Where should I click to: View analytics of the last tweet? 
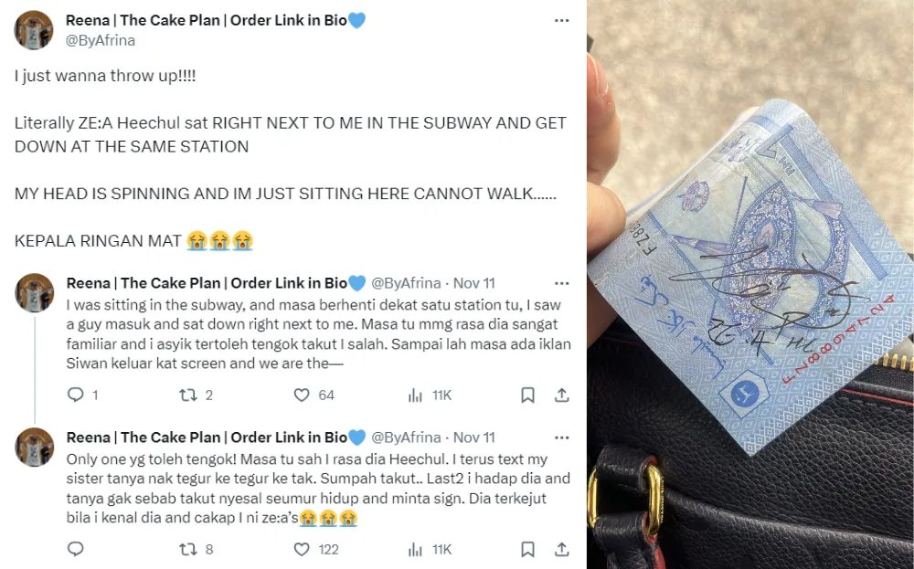click(x=415, y=551)
